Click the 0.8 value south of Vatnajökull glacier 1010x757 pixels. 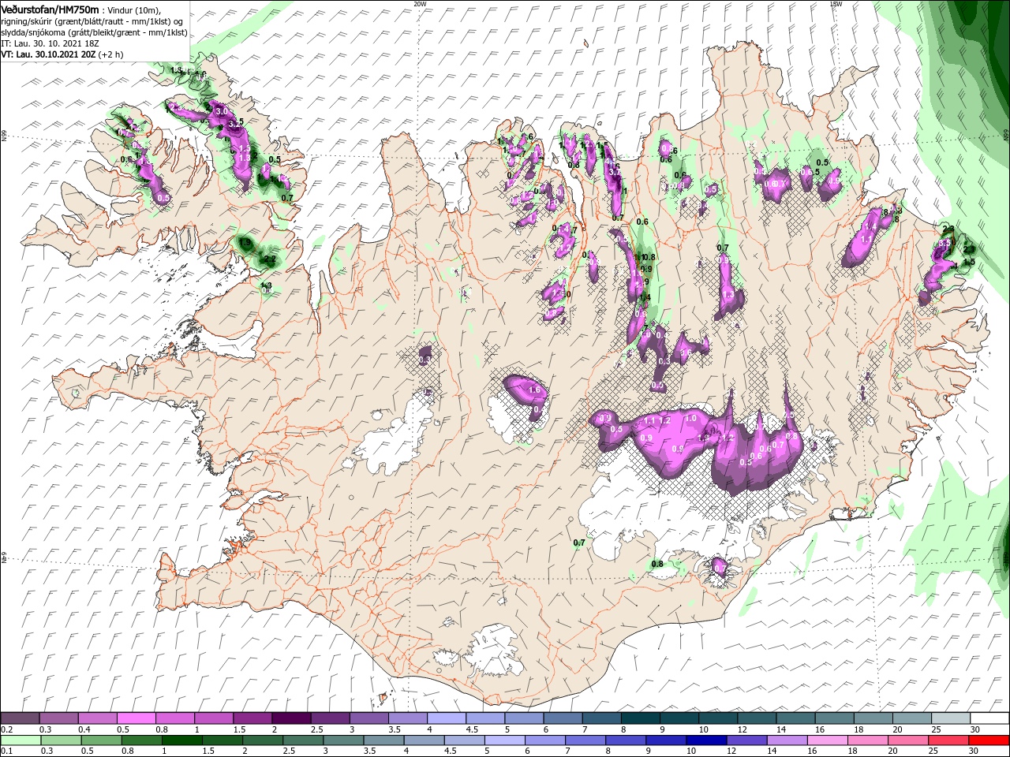point(656,564)
